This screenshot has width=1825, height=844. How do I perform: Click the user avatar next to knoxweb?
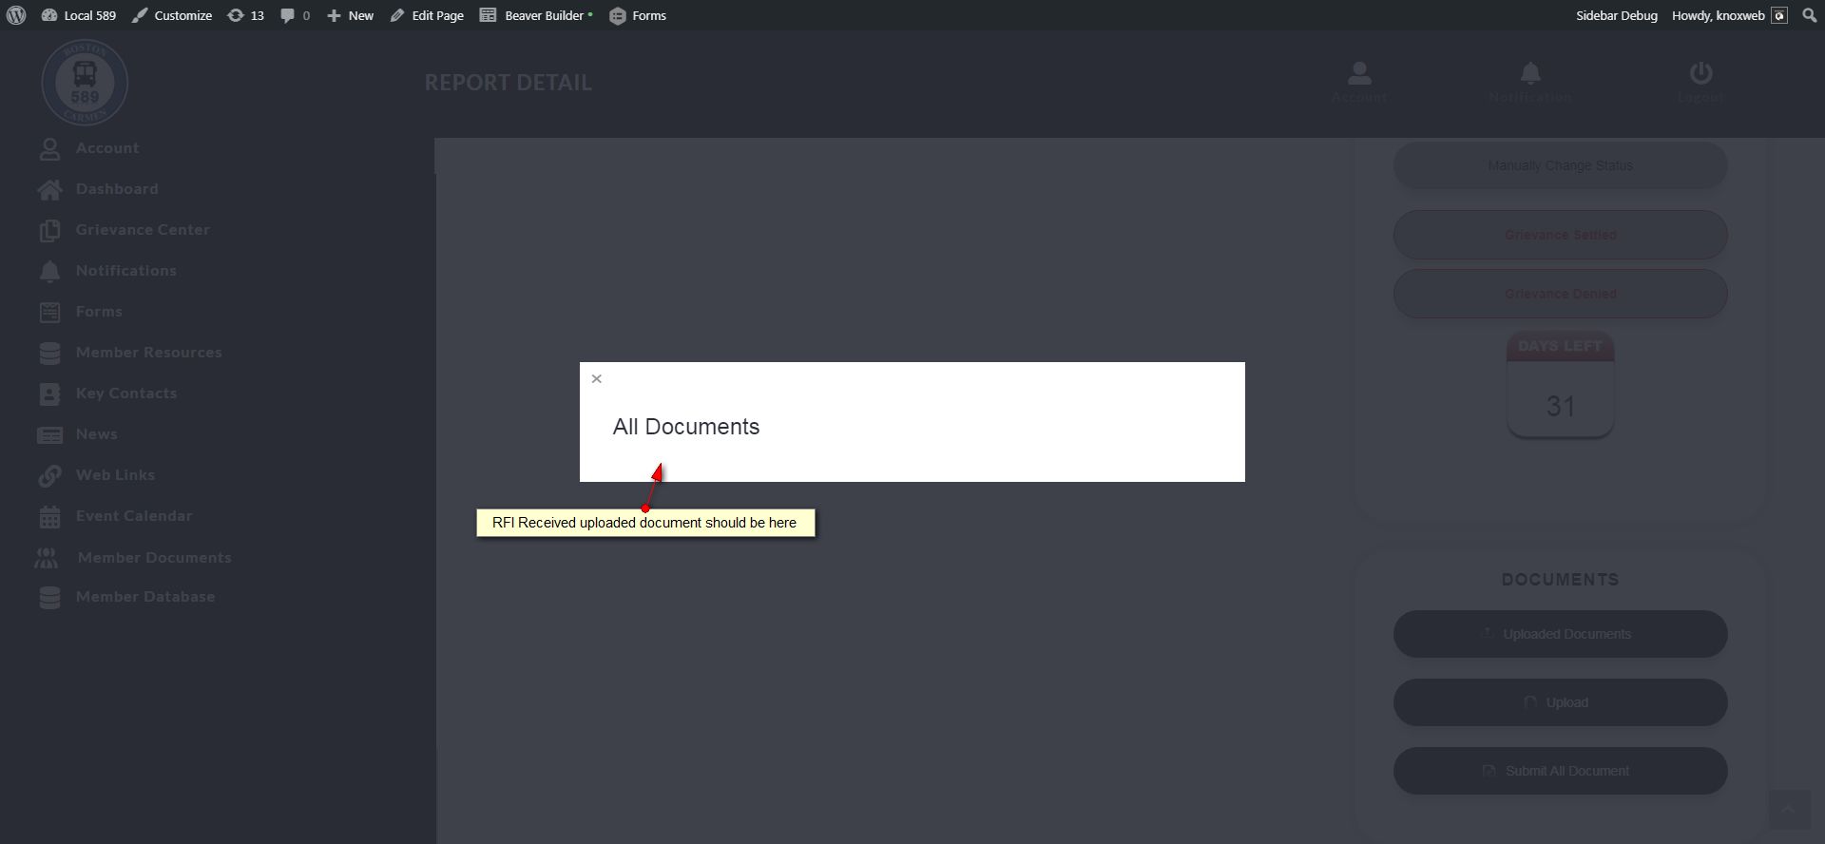click(1779, 15)
